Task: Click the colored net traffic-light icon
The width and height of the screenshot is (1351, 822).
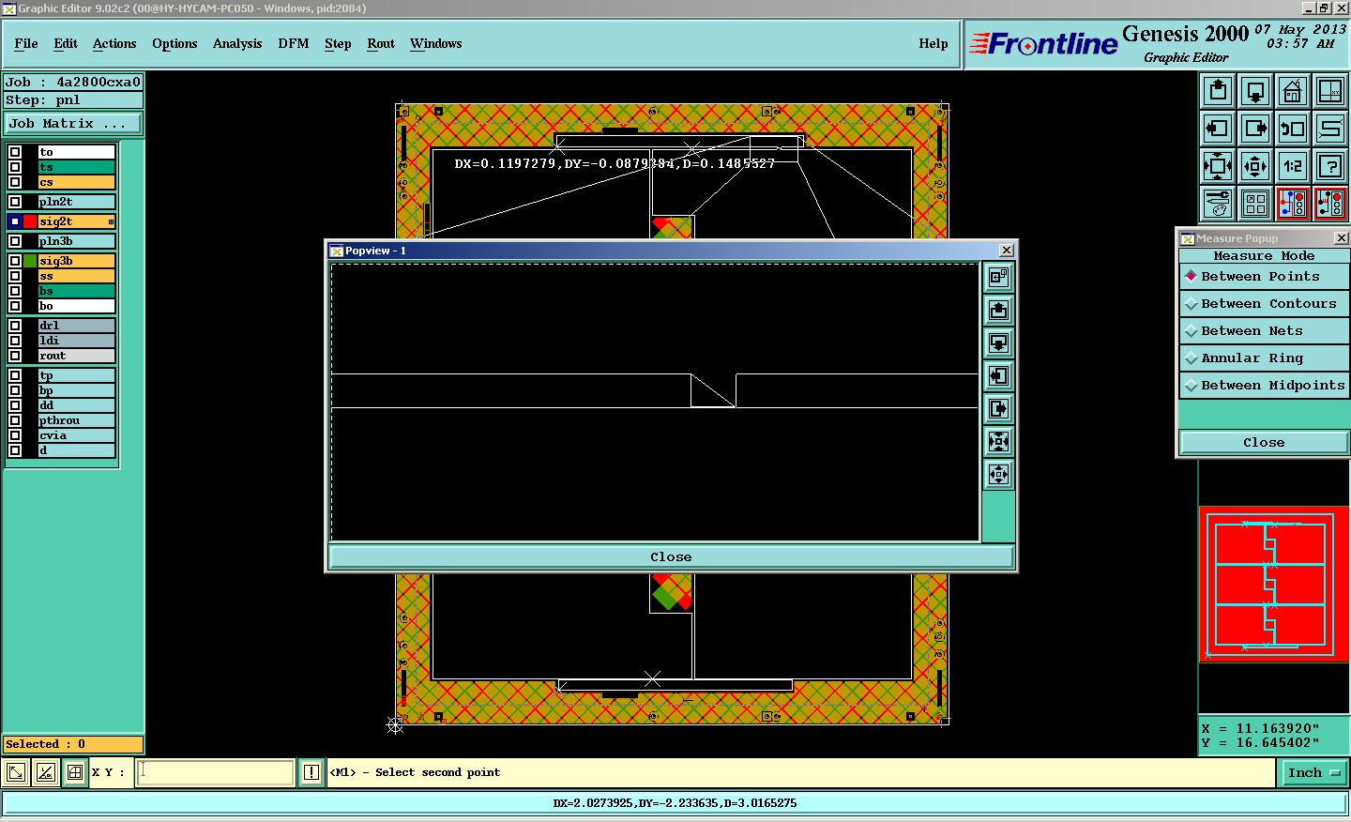Action: point(1293,203)
